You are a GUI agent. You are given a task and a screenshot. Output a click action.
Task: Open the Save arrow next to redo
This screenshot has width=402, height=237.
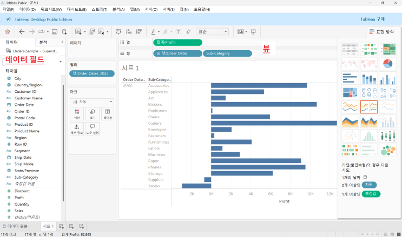(x=48, y=32)
